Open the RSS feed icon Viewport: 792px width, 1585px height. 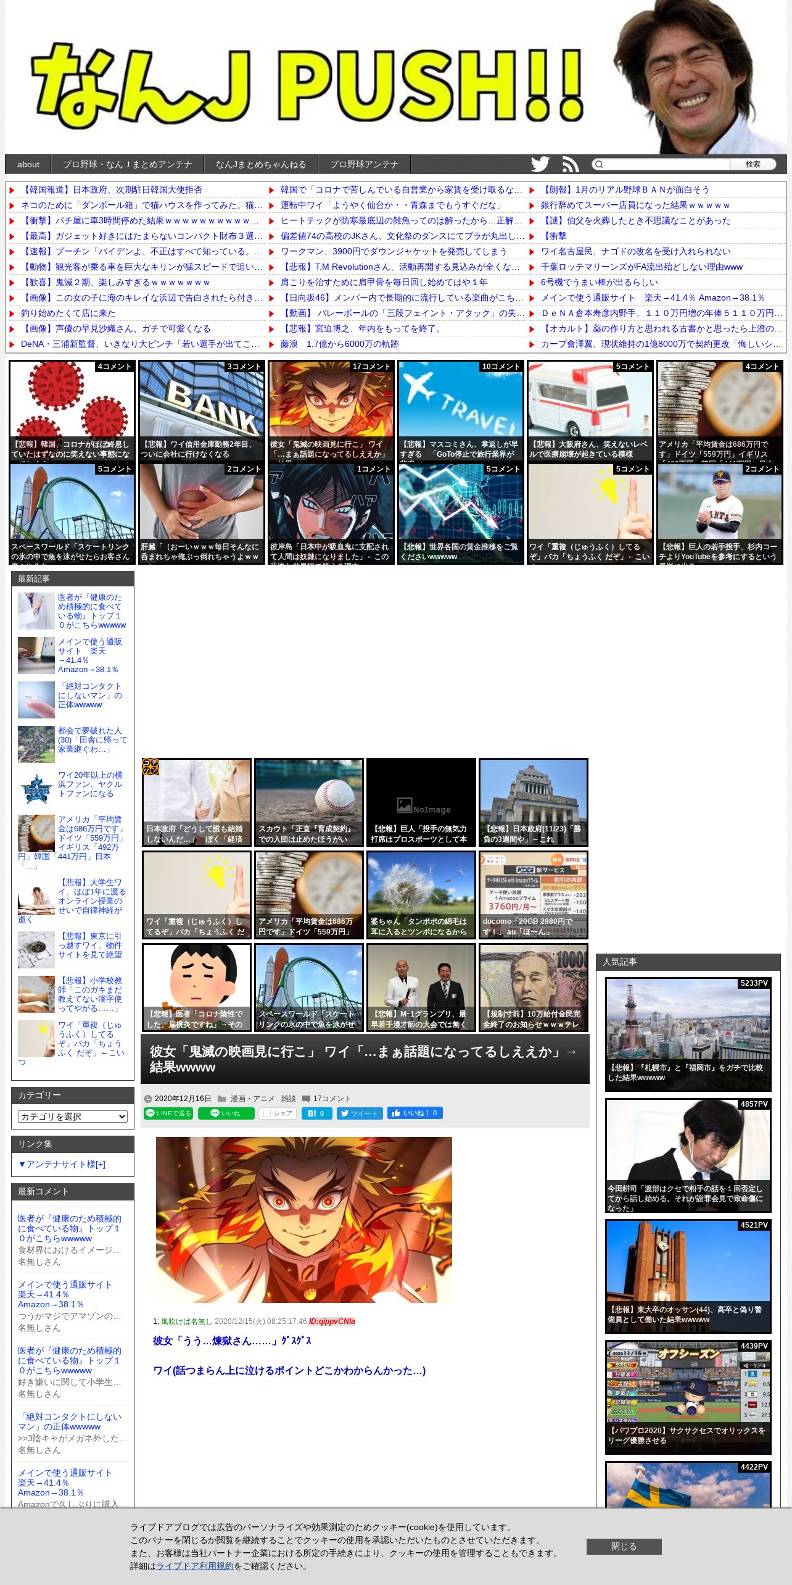tap(571, 164)
